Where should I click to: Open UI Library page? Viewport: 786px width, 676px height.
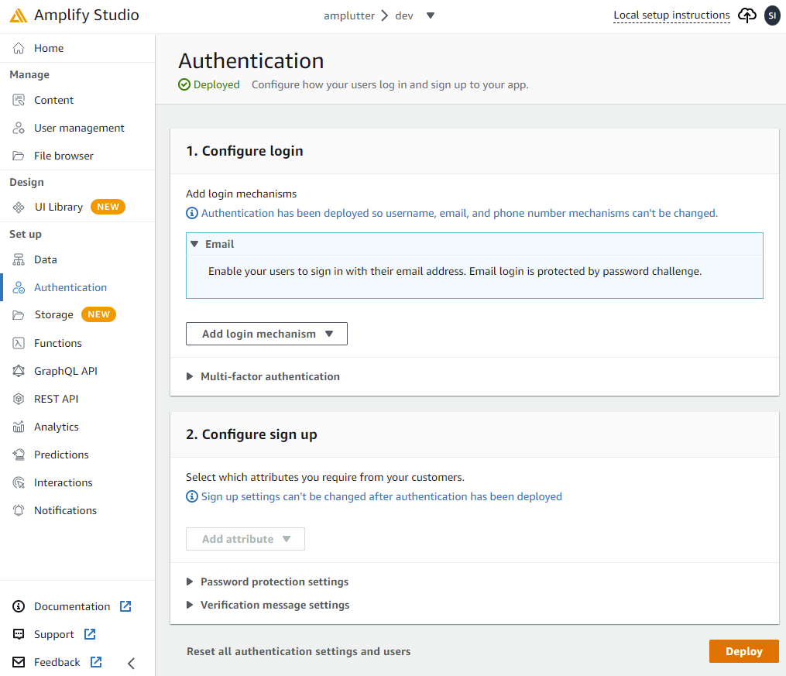tap(58, 207)
